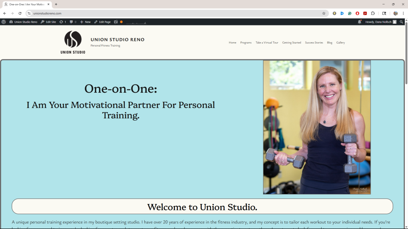This screenshot has height=229, width=408.
Task: Open the Yoast SEO admin bar icon
Action: (116, 22)
